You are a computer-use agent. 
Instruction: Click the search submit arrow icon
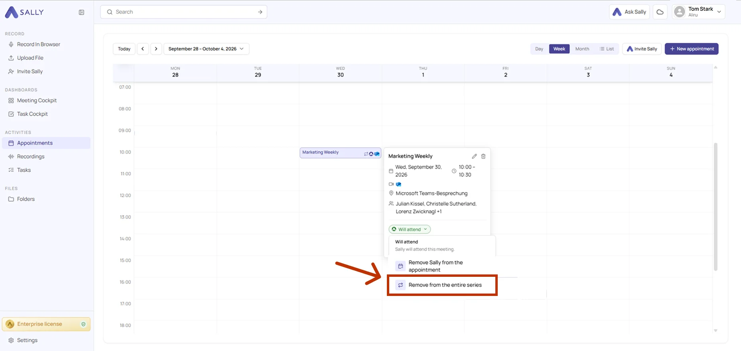[260, 12]
